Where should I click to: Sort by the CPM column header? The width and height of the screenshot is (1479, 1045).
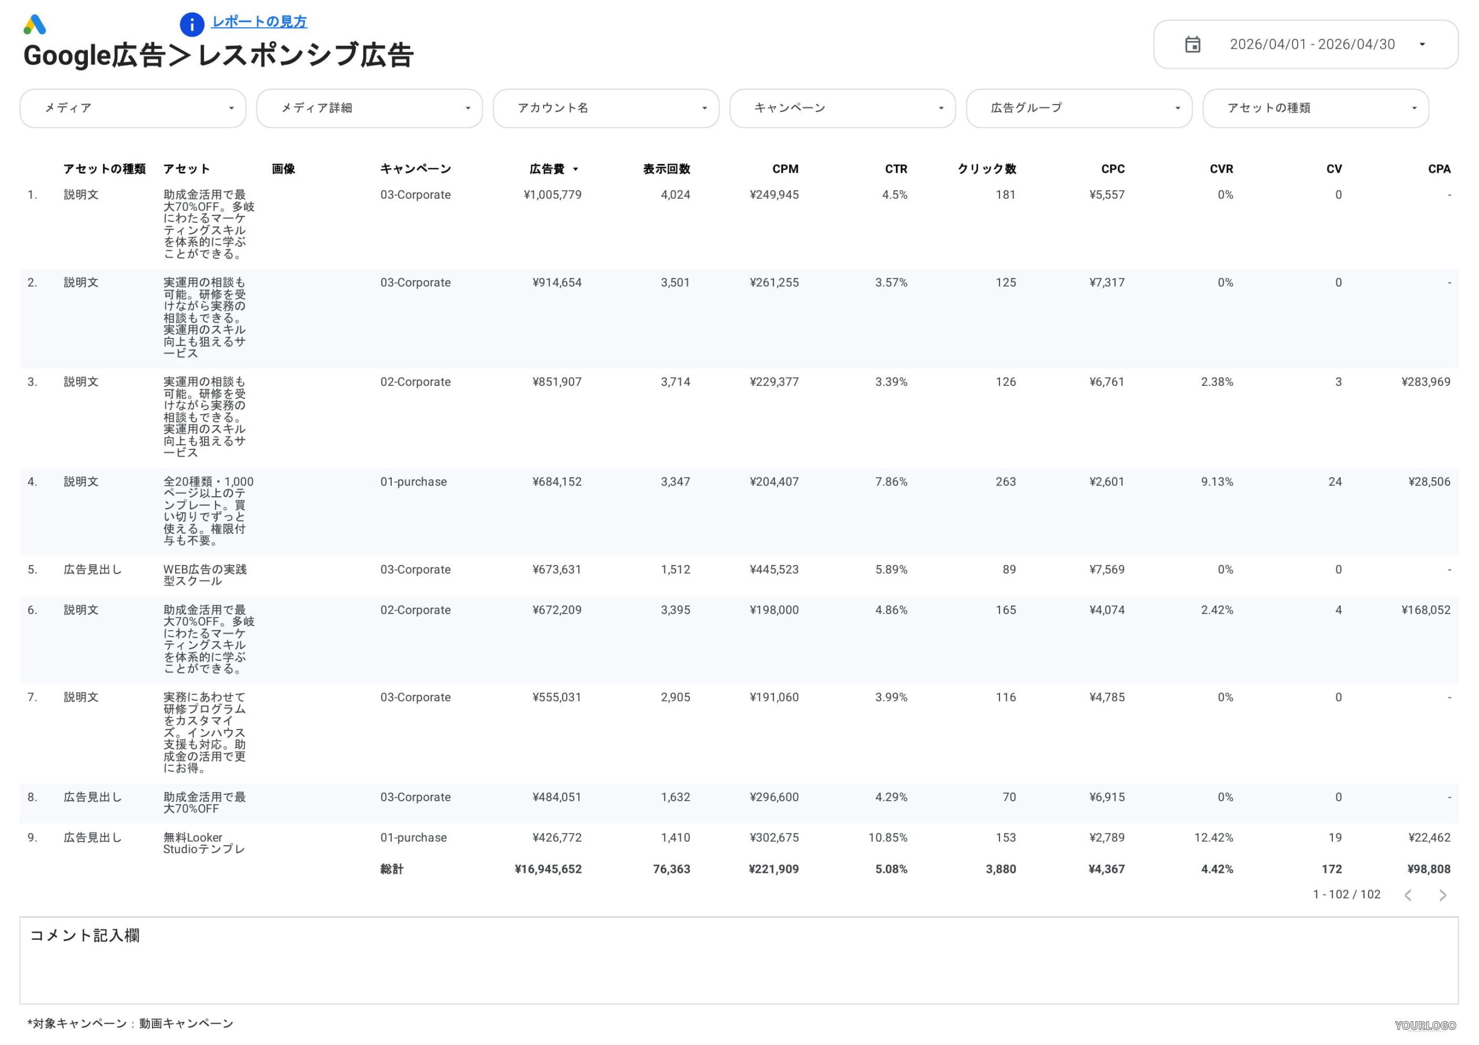[x=785, y=169]
